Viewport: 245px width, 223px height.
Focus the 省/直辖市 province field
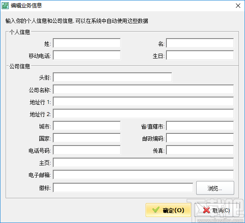[200, 126]
